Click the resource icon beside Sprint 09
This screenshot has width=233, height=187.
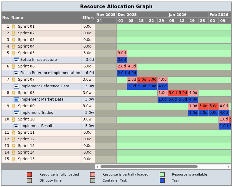(13, 106)
